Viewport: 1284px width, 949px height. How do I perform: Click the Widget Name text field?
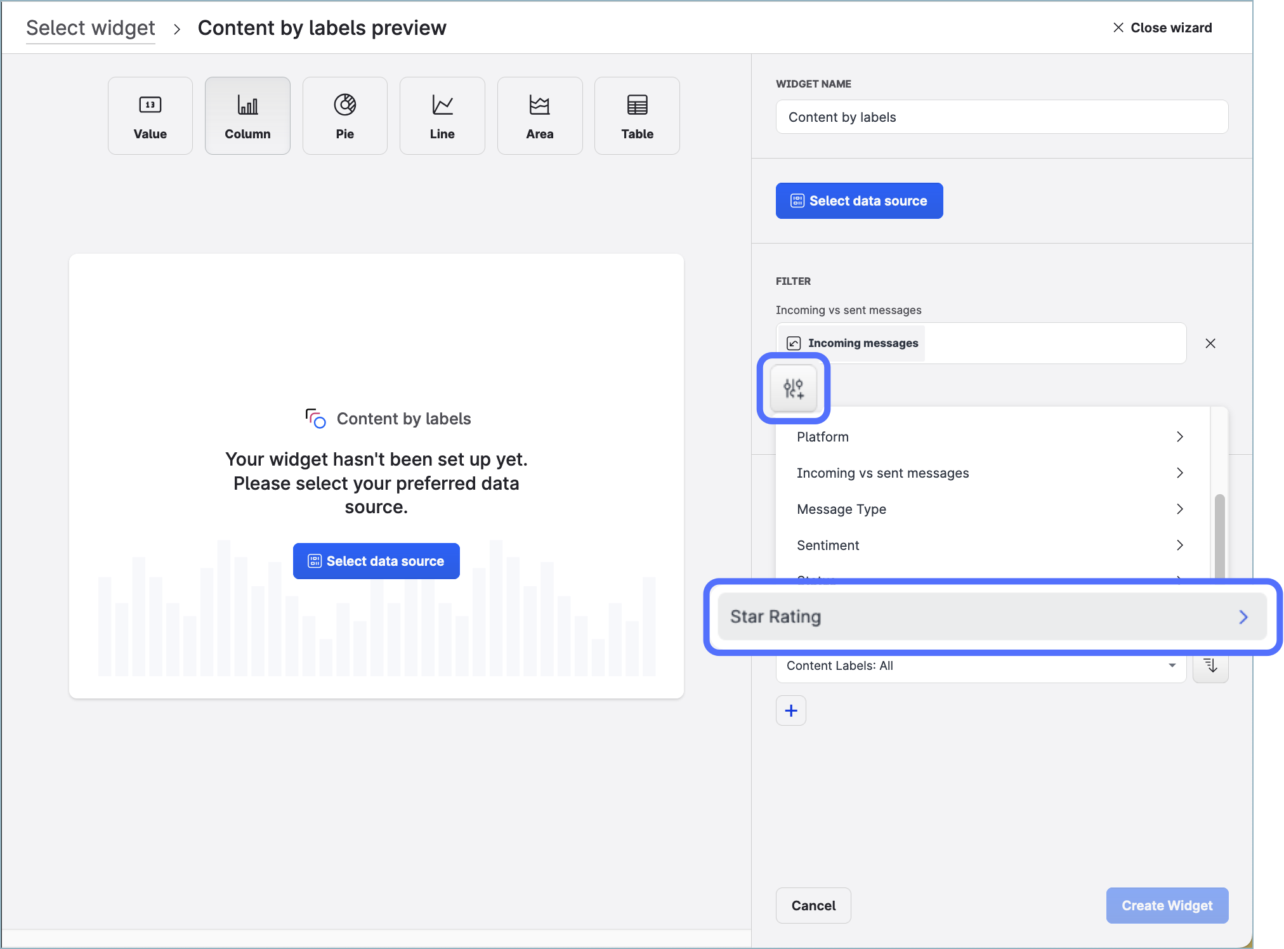(x=1001, y=117)
